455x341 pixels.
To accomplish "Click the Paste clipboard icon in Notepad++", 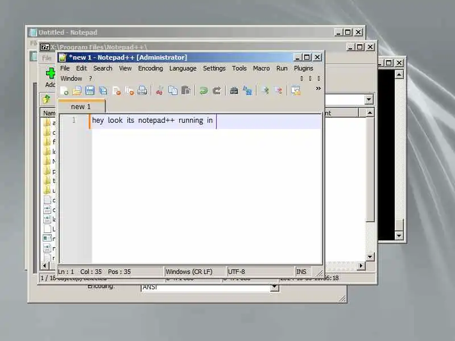I will tap(186, 91).
